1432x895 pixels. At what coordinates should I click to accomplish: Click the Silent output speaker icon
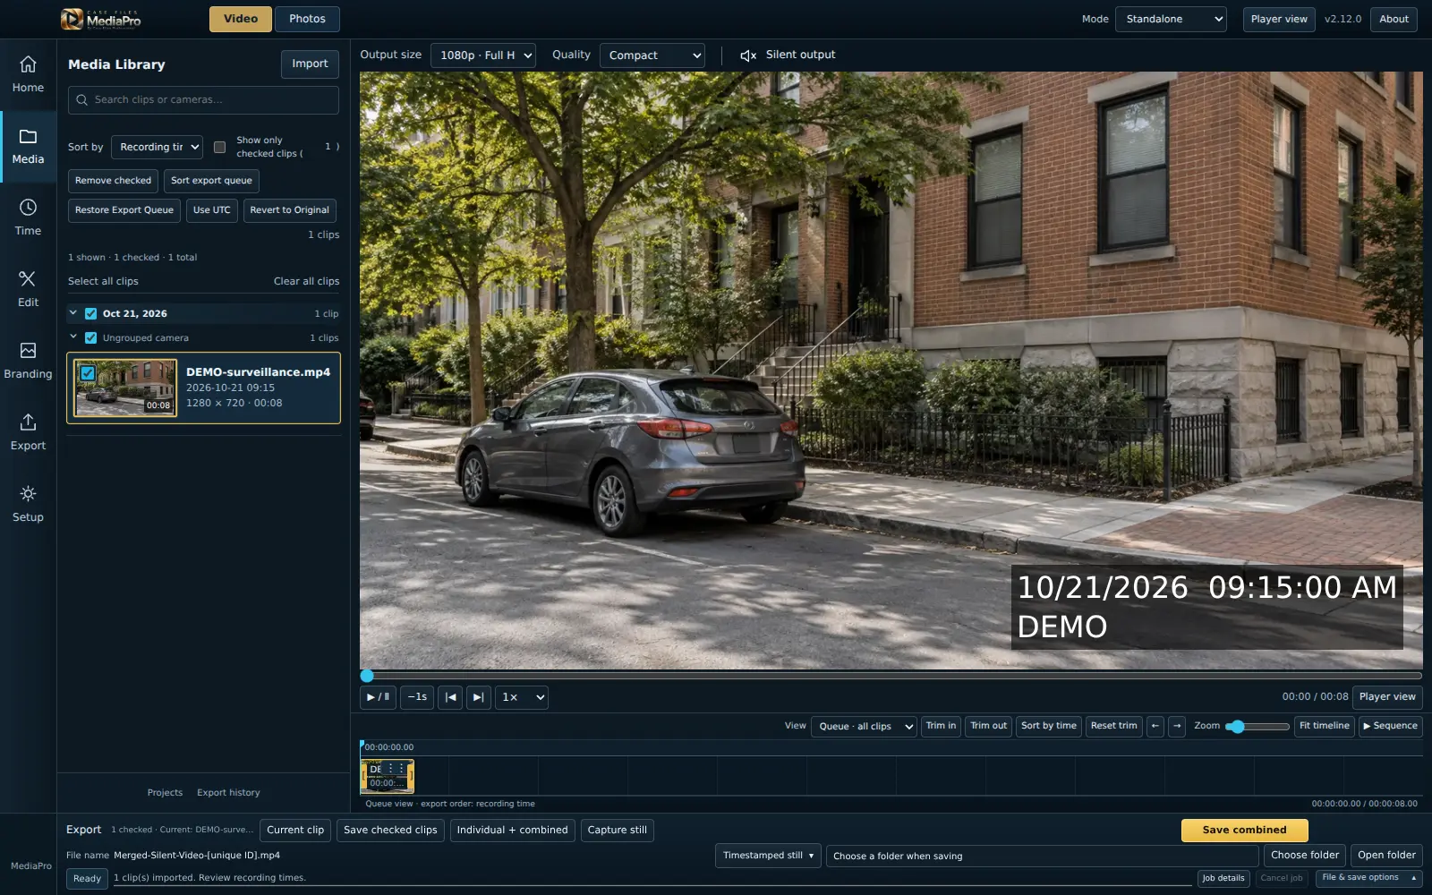tap(748, 55)
